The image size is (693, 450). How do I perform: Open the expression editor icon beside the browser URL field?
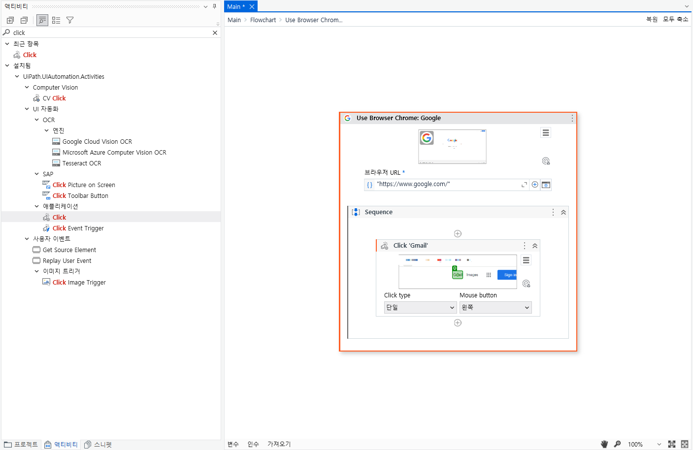click(x=524, y=184)
